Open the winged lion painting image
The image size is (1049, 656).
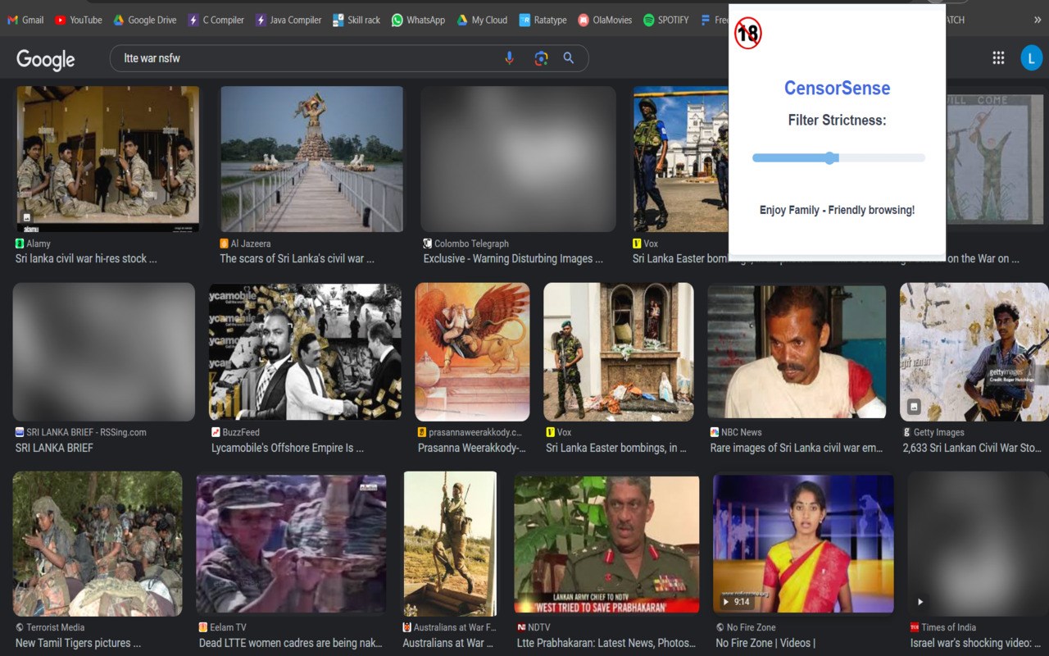[x=472, y=352]
